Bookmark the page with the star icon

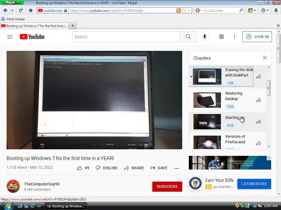pos(184,11)
